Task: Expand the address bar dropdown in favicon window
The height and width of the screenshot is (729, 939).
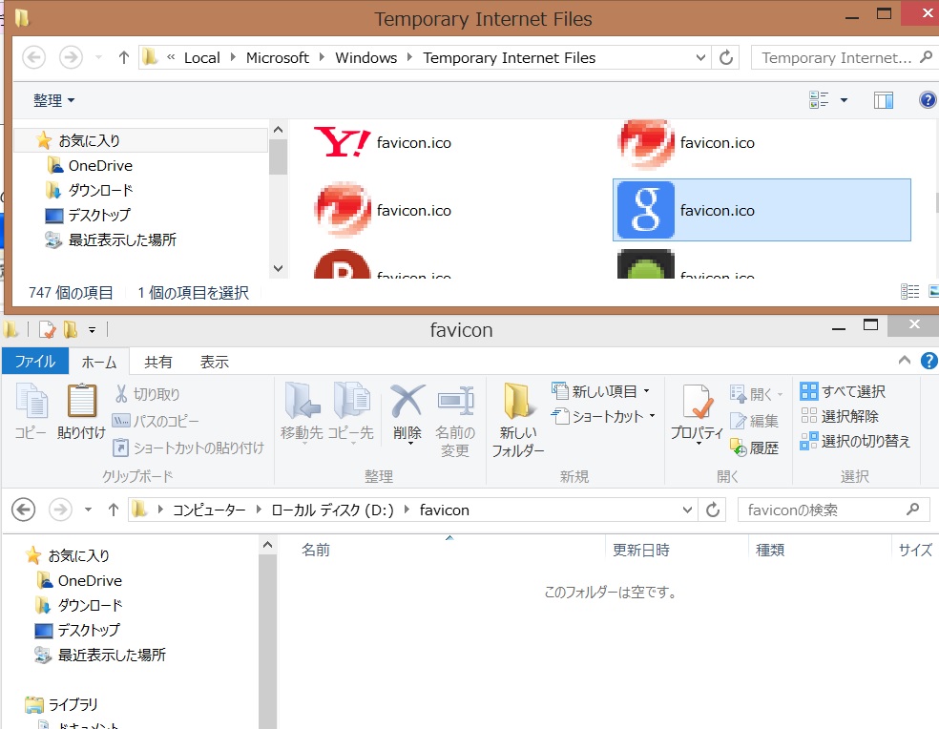Action: coord(687,510)
